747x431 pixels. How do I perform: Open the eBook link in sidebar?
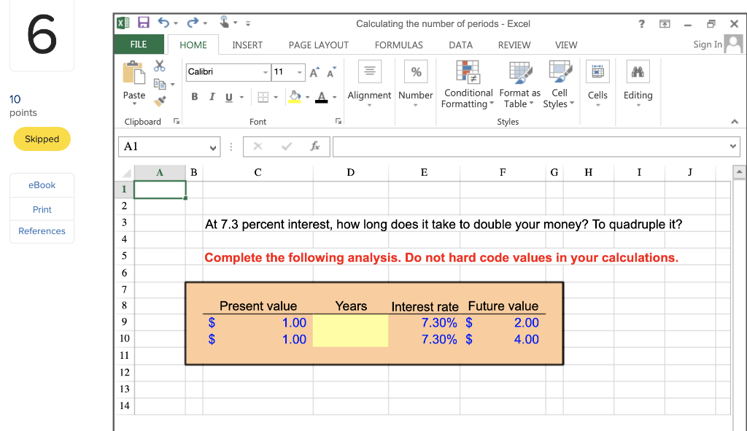(42, 185)
